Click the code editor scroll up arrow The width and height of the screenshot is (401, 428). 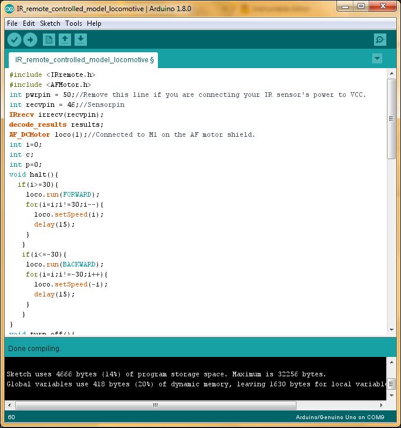392,73
